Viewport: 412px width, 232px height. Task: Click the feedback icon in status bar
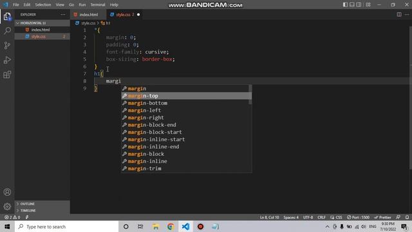click(x=398, y=217)
